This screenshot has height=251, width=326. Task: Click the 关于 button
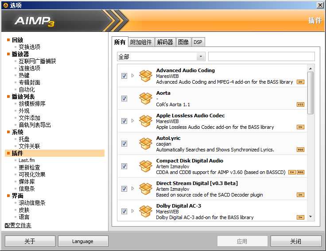click(x=30, y=241)
